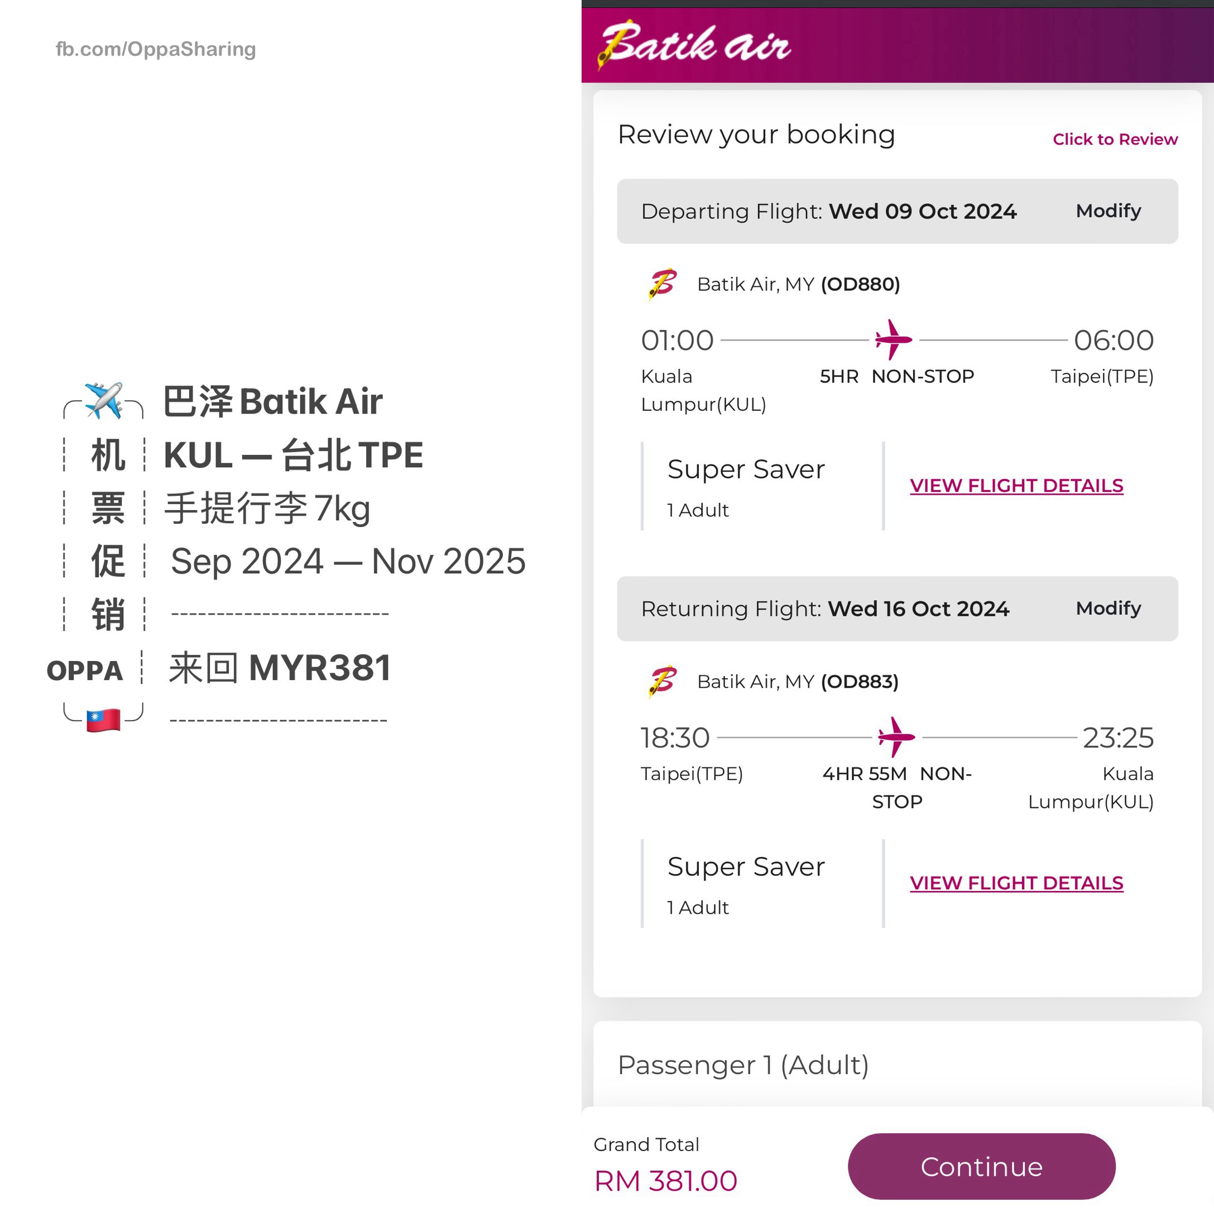Click the returning flight airplane icon
The width and height of the screenshot is (1214, 1217).
896,737
